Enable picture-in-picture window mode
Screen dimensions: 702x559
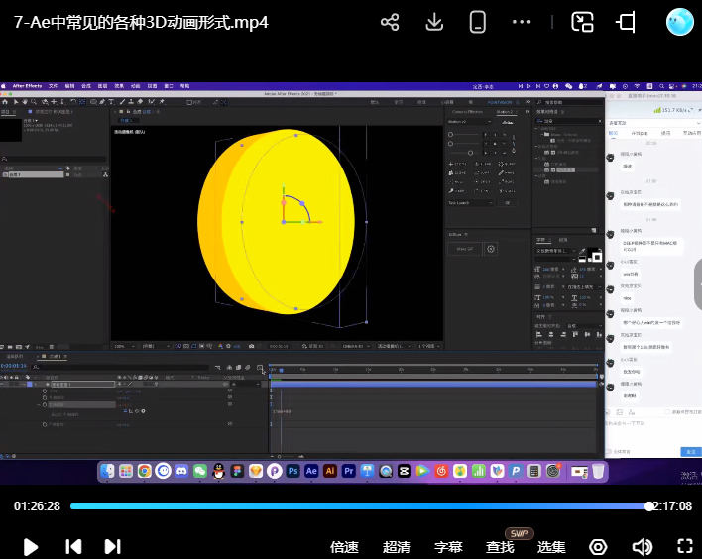(582, 22)
